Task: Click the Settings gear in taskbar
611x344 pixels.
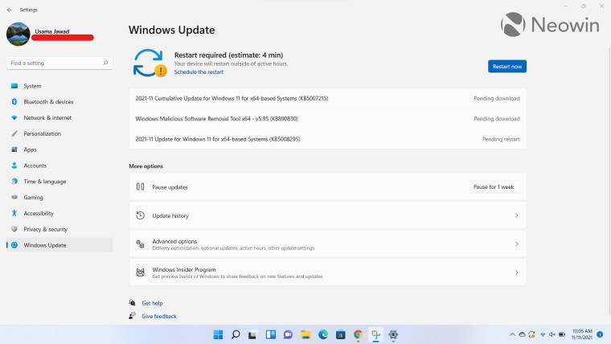Action: 393,334
